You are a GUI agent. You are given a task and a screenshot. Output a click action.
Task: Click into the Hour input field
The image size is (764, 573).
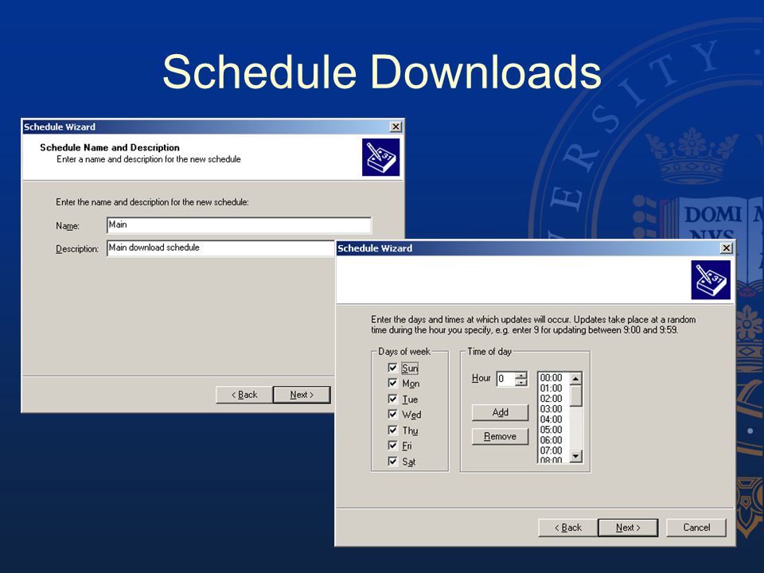tap(506, 379)
